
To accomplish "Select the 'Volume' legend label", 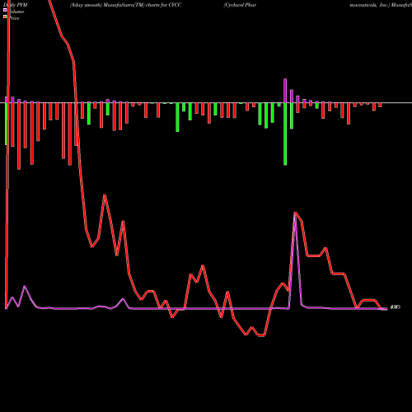I will (16, 12).
